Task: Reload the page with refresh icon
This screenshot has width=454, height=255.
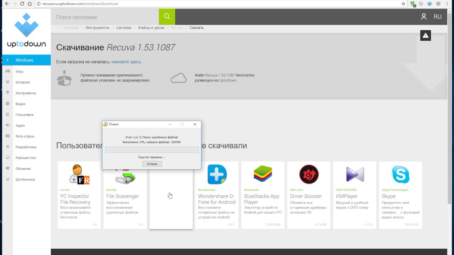Action: 22,4
